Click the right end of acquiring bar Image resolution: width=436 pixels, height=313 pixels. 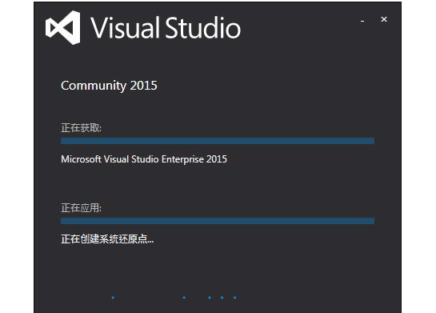click(372, 141)
